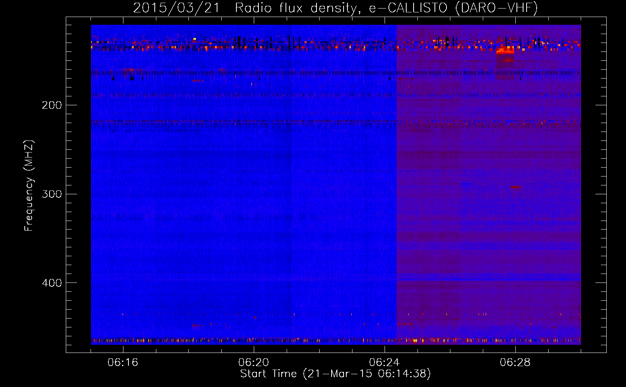The width and height of the screenshot is (626, 387).
Task: Click the 200 frequency tick label
Action: (52, 105)
